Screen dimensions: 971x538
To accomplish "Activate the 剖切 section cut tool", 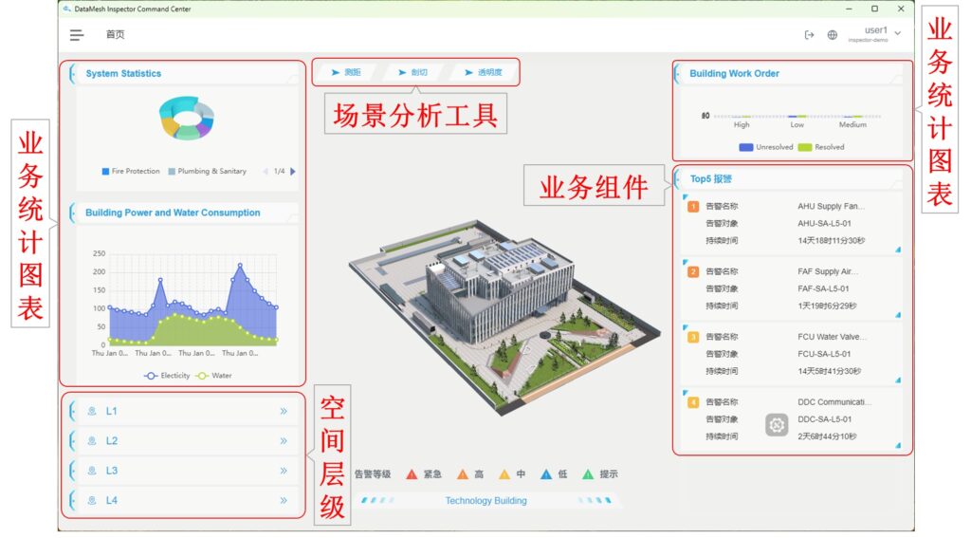I will pos(413,72).
